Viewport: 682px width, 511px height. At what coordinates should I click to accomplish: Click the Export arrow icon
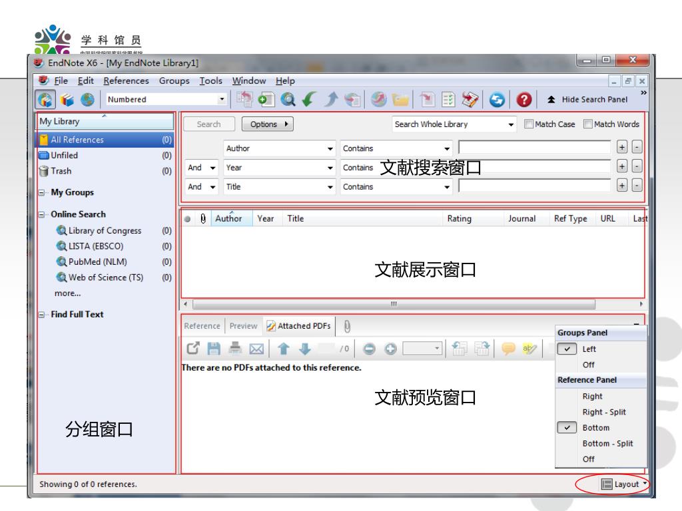331,100
